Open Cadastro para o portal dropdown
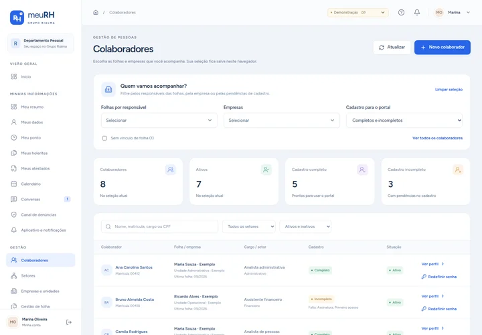The height and width of the screenshot is (335, 482). point(404,121)
